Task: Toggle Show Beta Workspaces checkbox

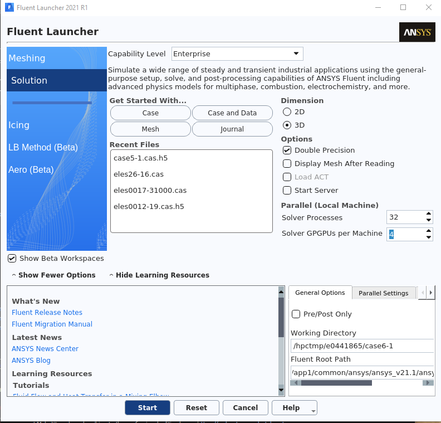Action: pyautogui.click(x=12, y=259)
